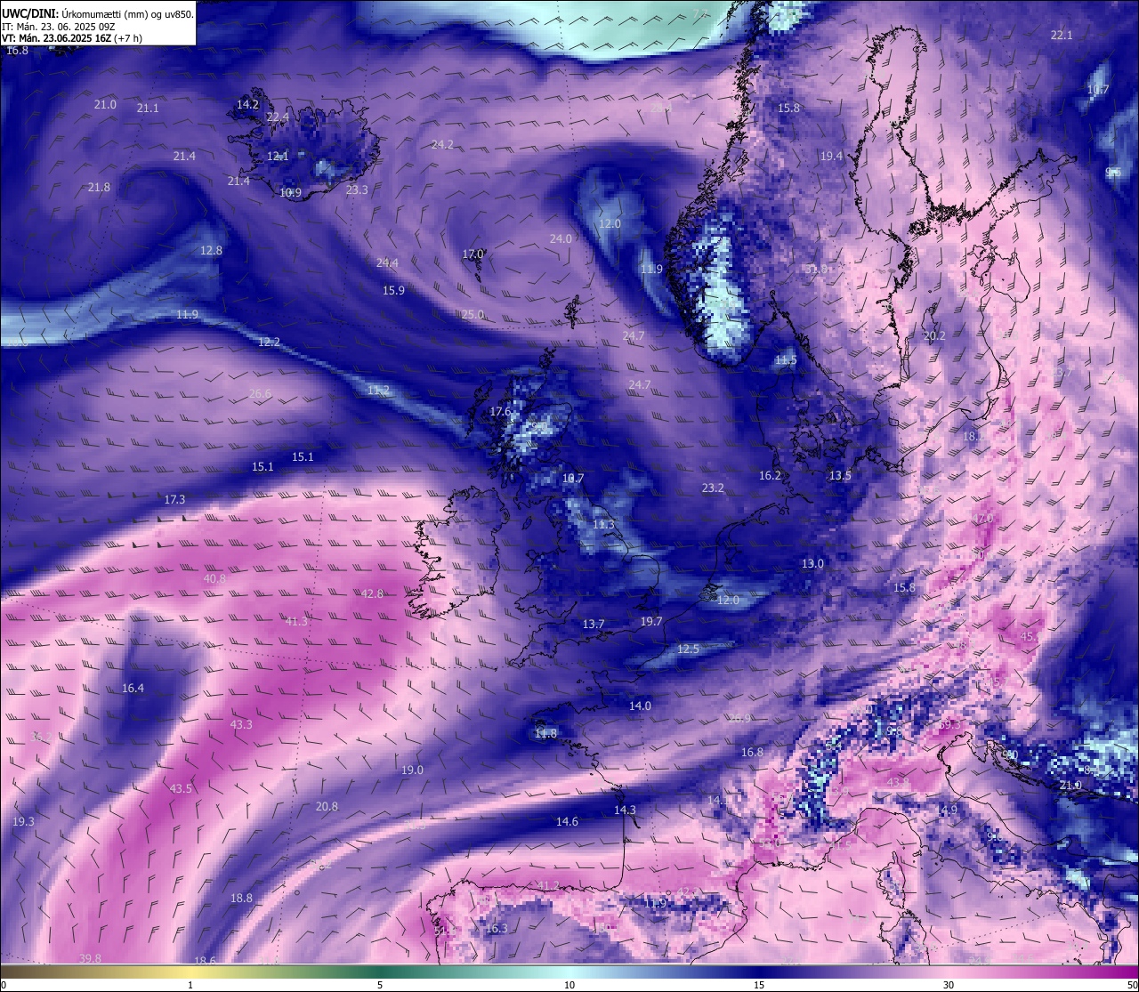Click the 20.8 value west of Biscay
Viewport: 1139px width, 992px height.
tap(327, 806)
